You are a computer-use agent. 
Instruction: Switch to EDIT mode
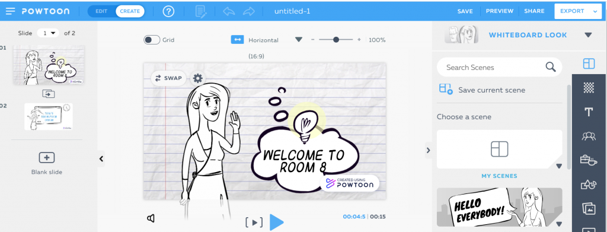click(x=101, y=11)
